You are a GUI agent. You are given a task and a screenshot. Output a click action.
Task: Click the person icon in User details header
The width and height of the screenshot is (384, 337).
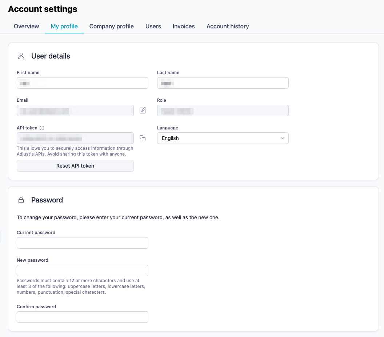coord(21,56)
